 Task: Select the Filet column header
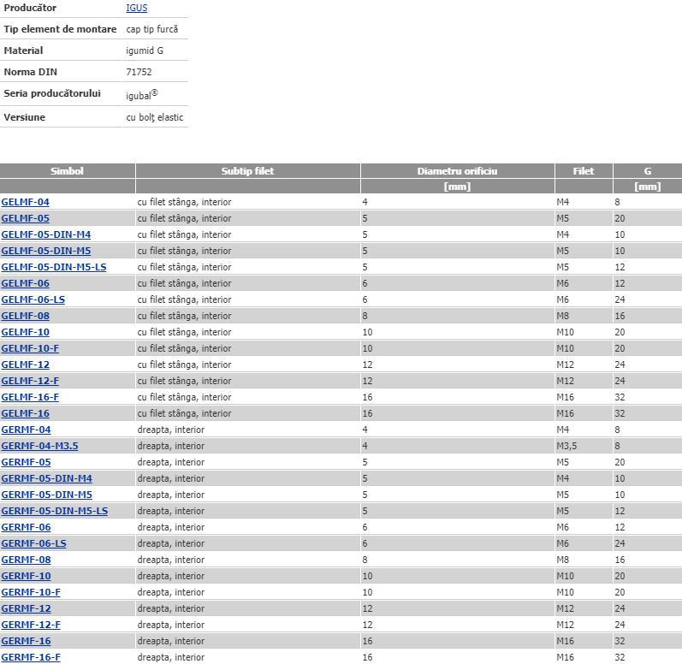pos(584,171)
